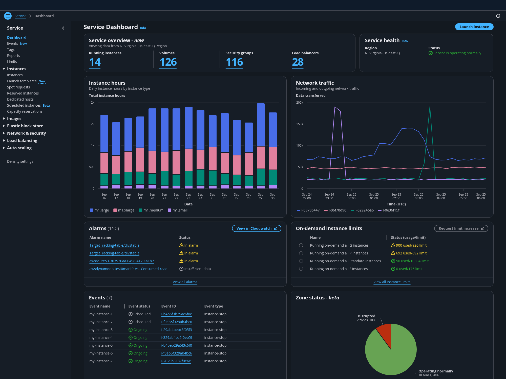Select Running on-demand all G instances radio
Screen dimensions: 506x379
click(301, 245)
